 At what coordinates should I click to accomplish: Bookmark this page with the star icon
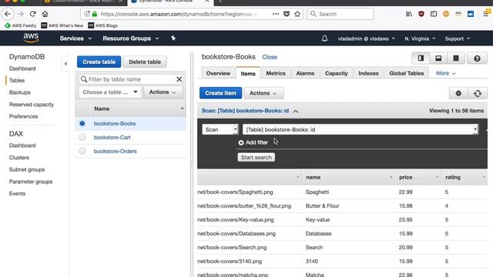297,14
